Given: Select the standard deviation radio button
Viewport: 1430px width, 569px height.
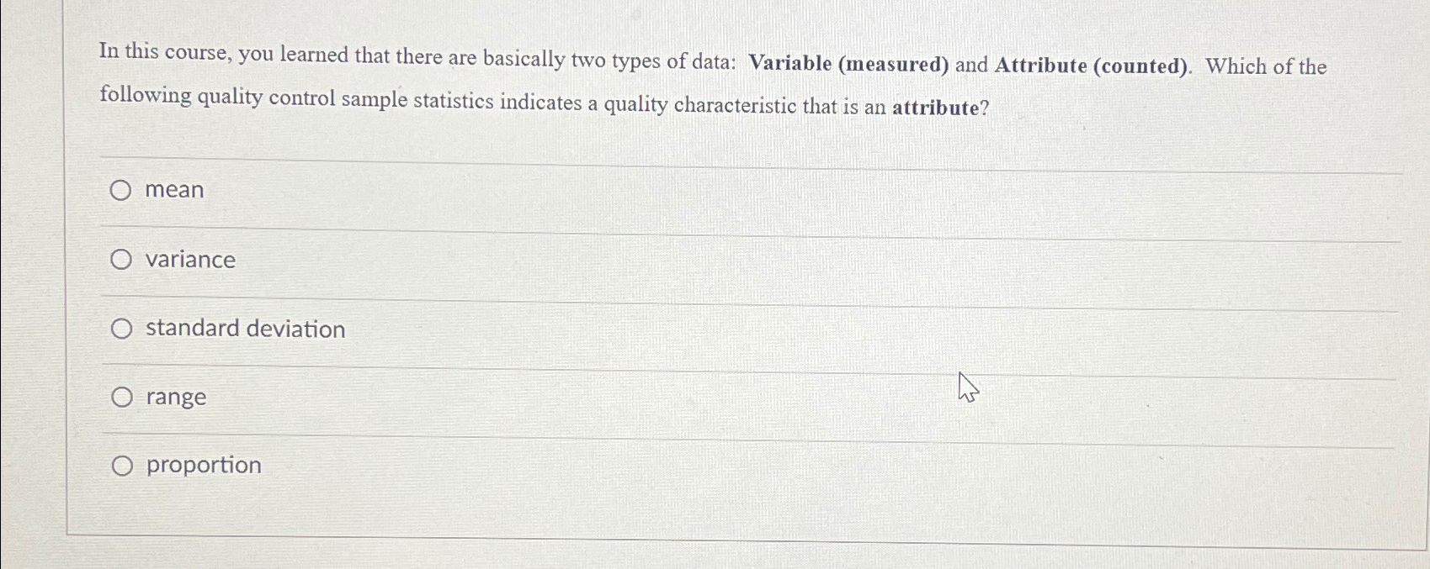Looking at the screenshot, I should pyautogui.click(x=122, y=329).
